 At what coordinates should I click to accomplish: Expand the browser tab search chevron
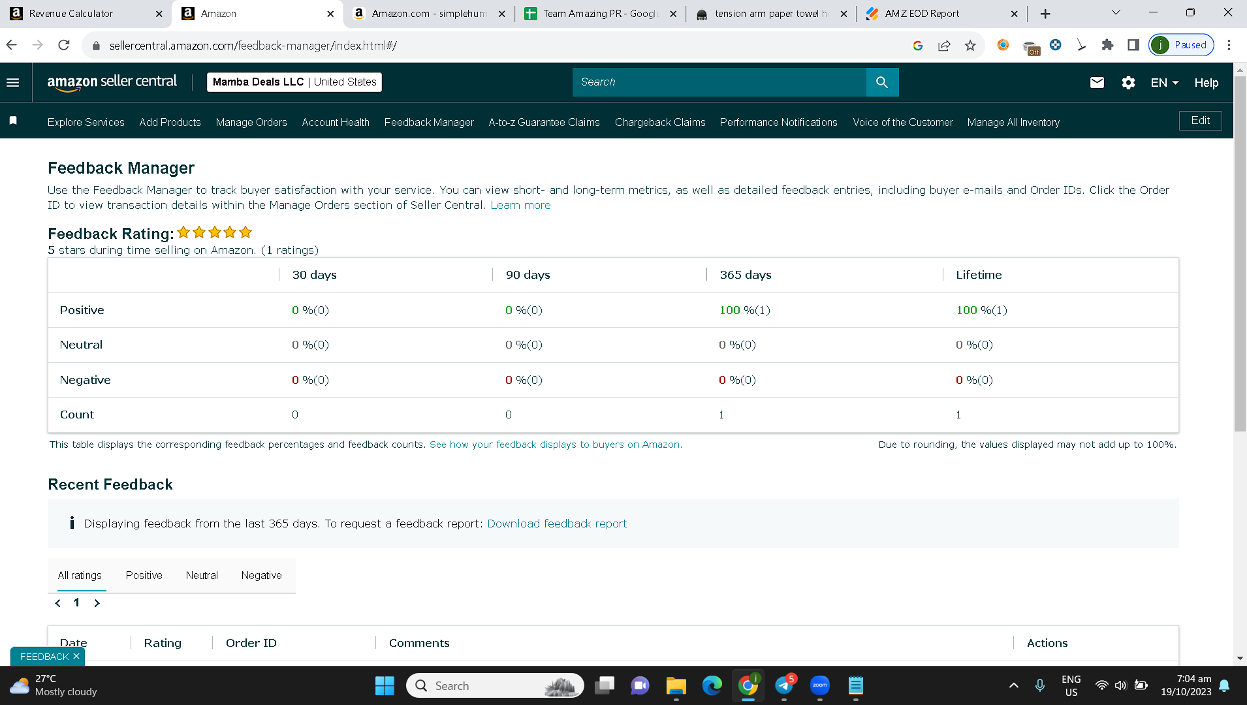click(x=1116, y=13)
